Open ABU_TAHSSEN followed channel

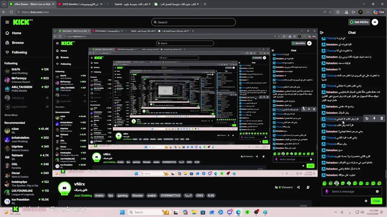pyautogui.click(x=27, y=89)
